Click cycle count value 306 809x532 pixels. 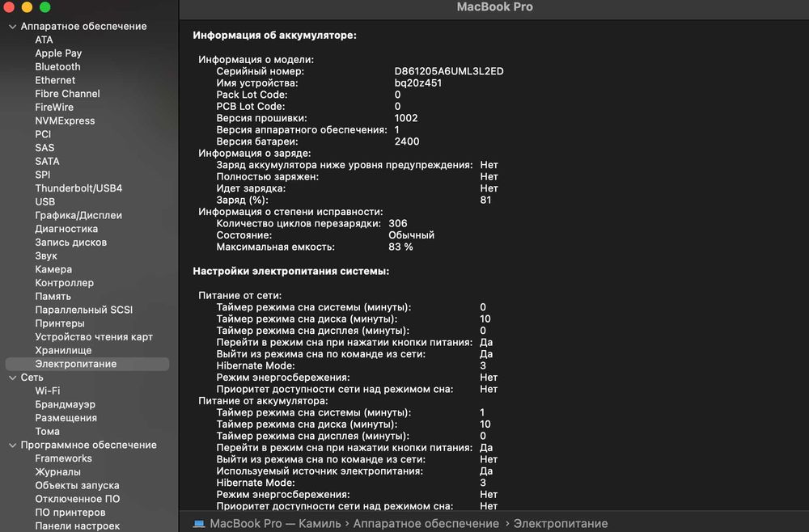point(398,223)
